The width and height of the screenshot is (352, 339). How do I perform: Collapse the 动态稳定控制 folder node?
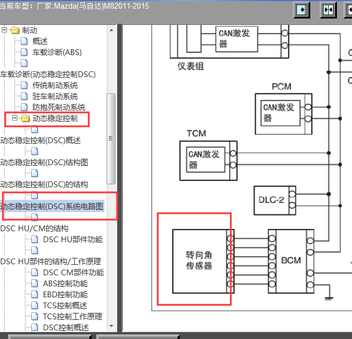coord(15,118)
